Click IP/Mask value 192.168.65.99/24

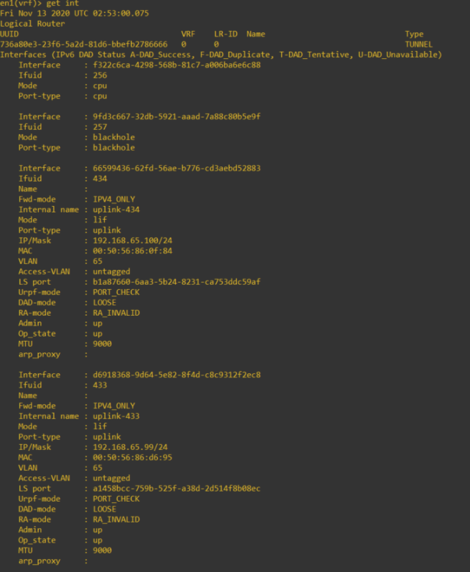tap(130, 447)
